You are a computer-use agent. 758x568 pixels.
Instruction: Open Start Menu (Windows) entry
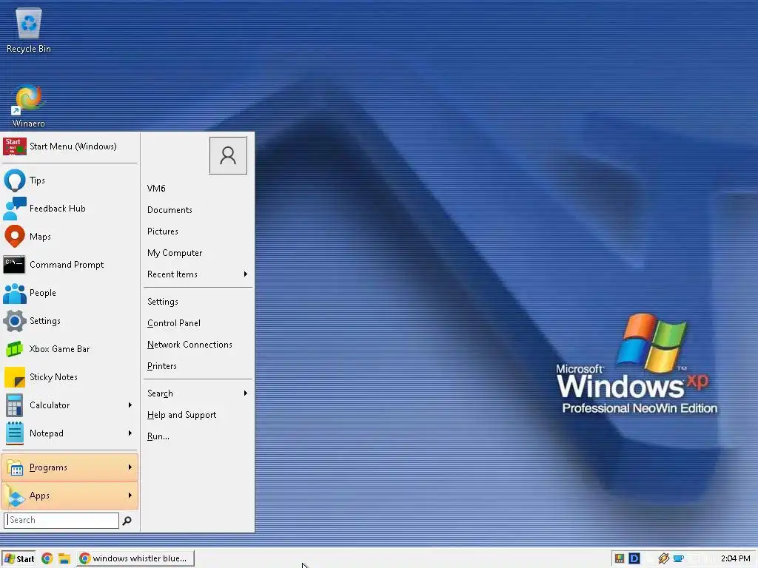[70, 146]
